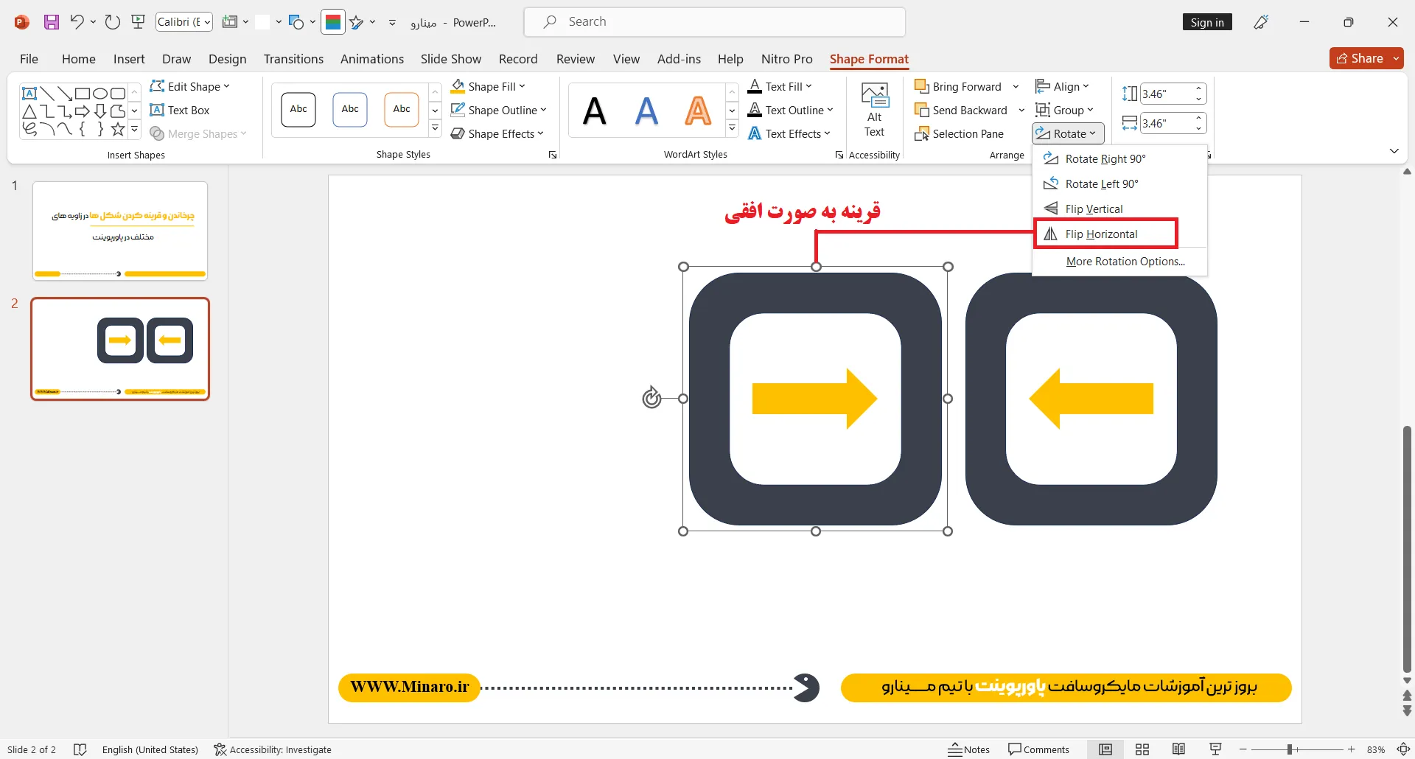The height and width of the screenshot is (759, 1415).
Task: Select the Line shape in the gallery
Action: [47, 94]
